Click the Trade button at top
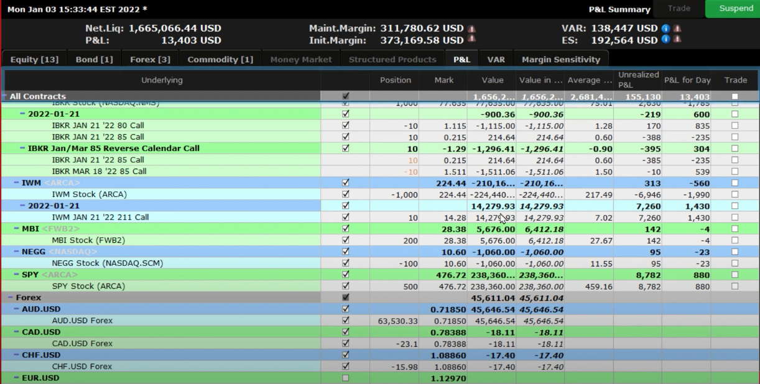The image size is (760, 384). tap(679, 9)
